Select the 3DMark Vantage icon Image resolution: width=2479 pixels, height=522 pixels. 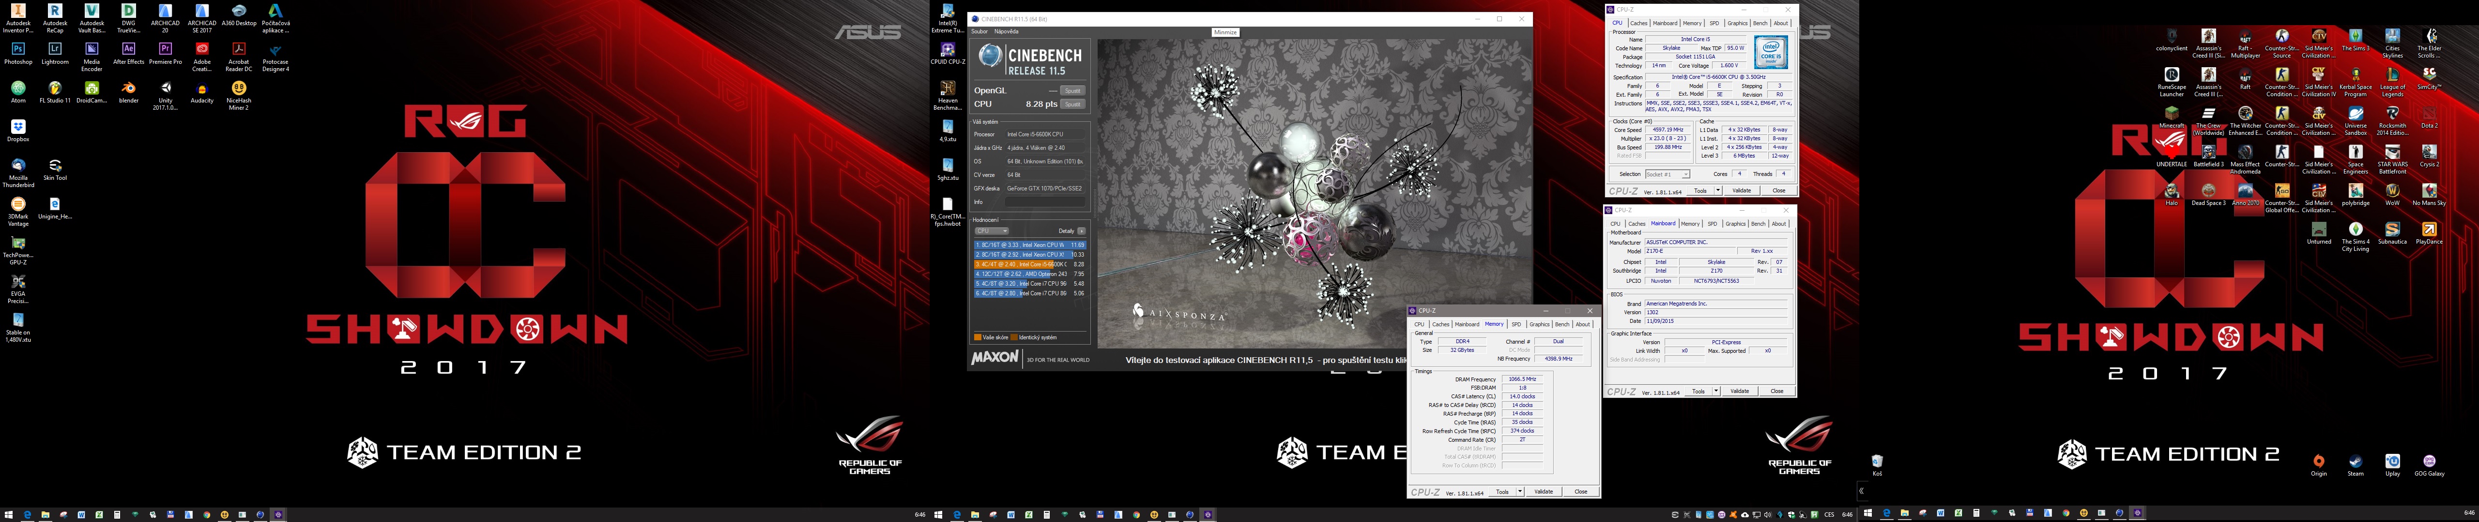tap(18, 212)
